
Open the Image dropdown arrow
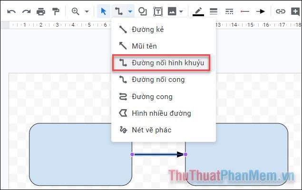click(x=181, y=11)
